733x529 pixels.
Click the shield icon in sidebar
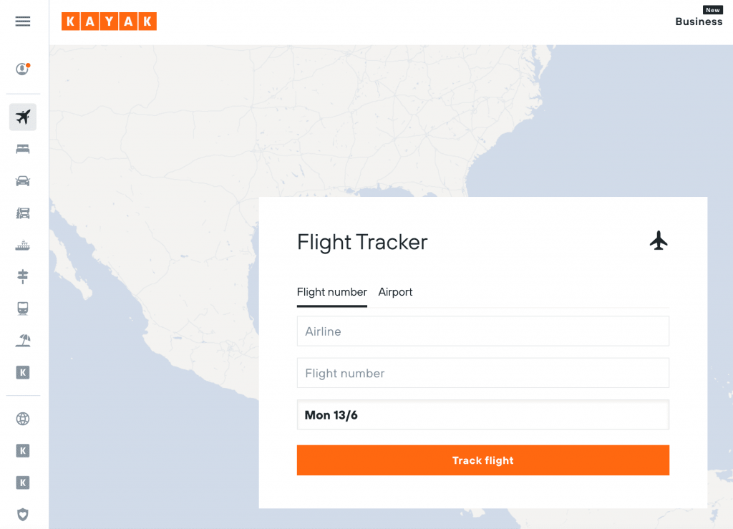pos(23,514)
